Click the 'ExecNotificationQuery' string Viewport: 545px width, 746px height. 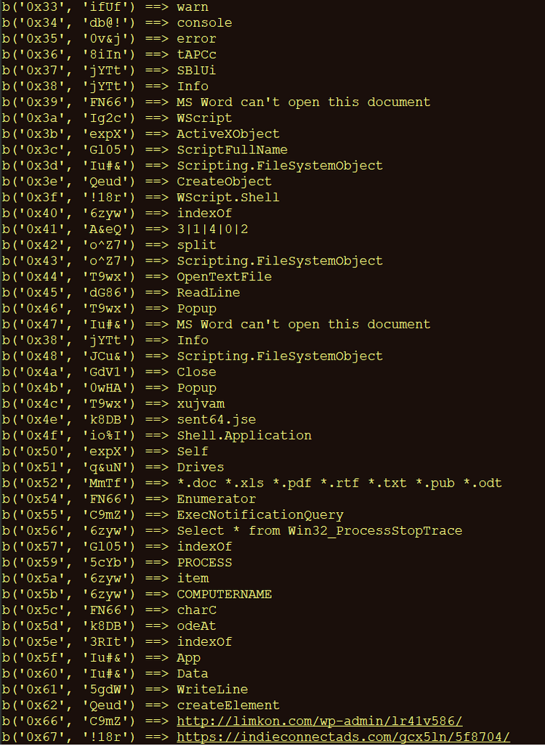260,515
